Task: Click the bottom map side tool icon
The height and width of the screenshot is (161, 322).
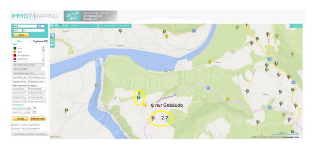Action: point(53,45)
